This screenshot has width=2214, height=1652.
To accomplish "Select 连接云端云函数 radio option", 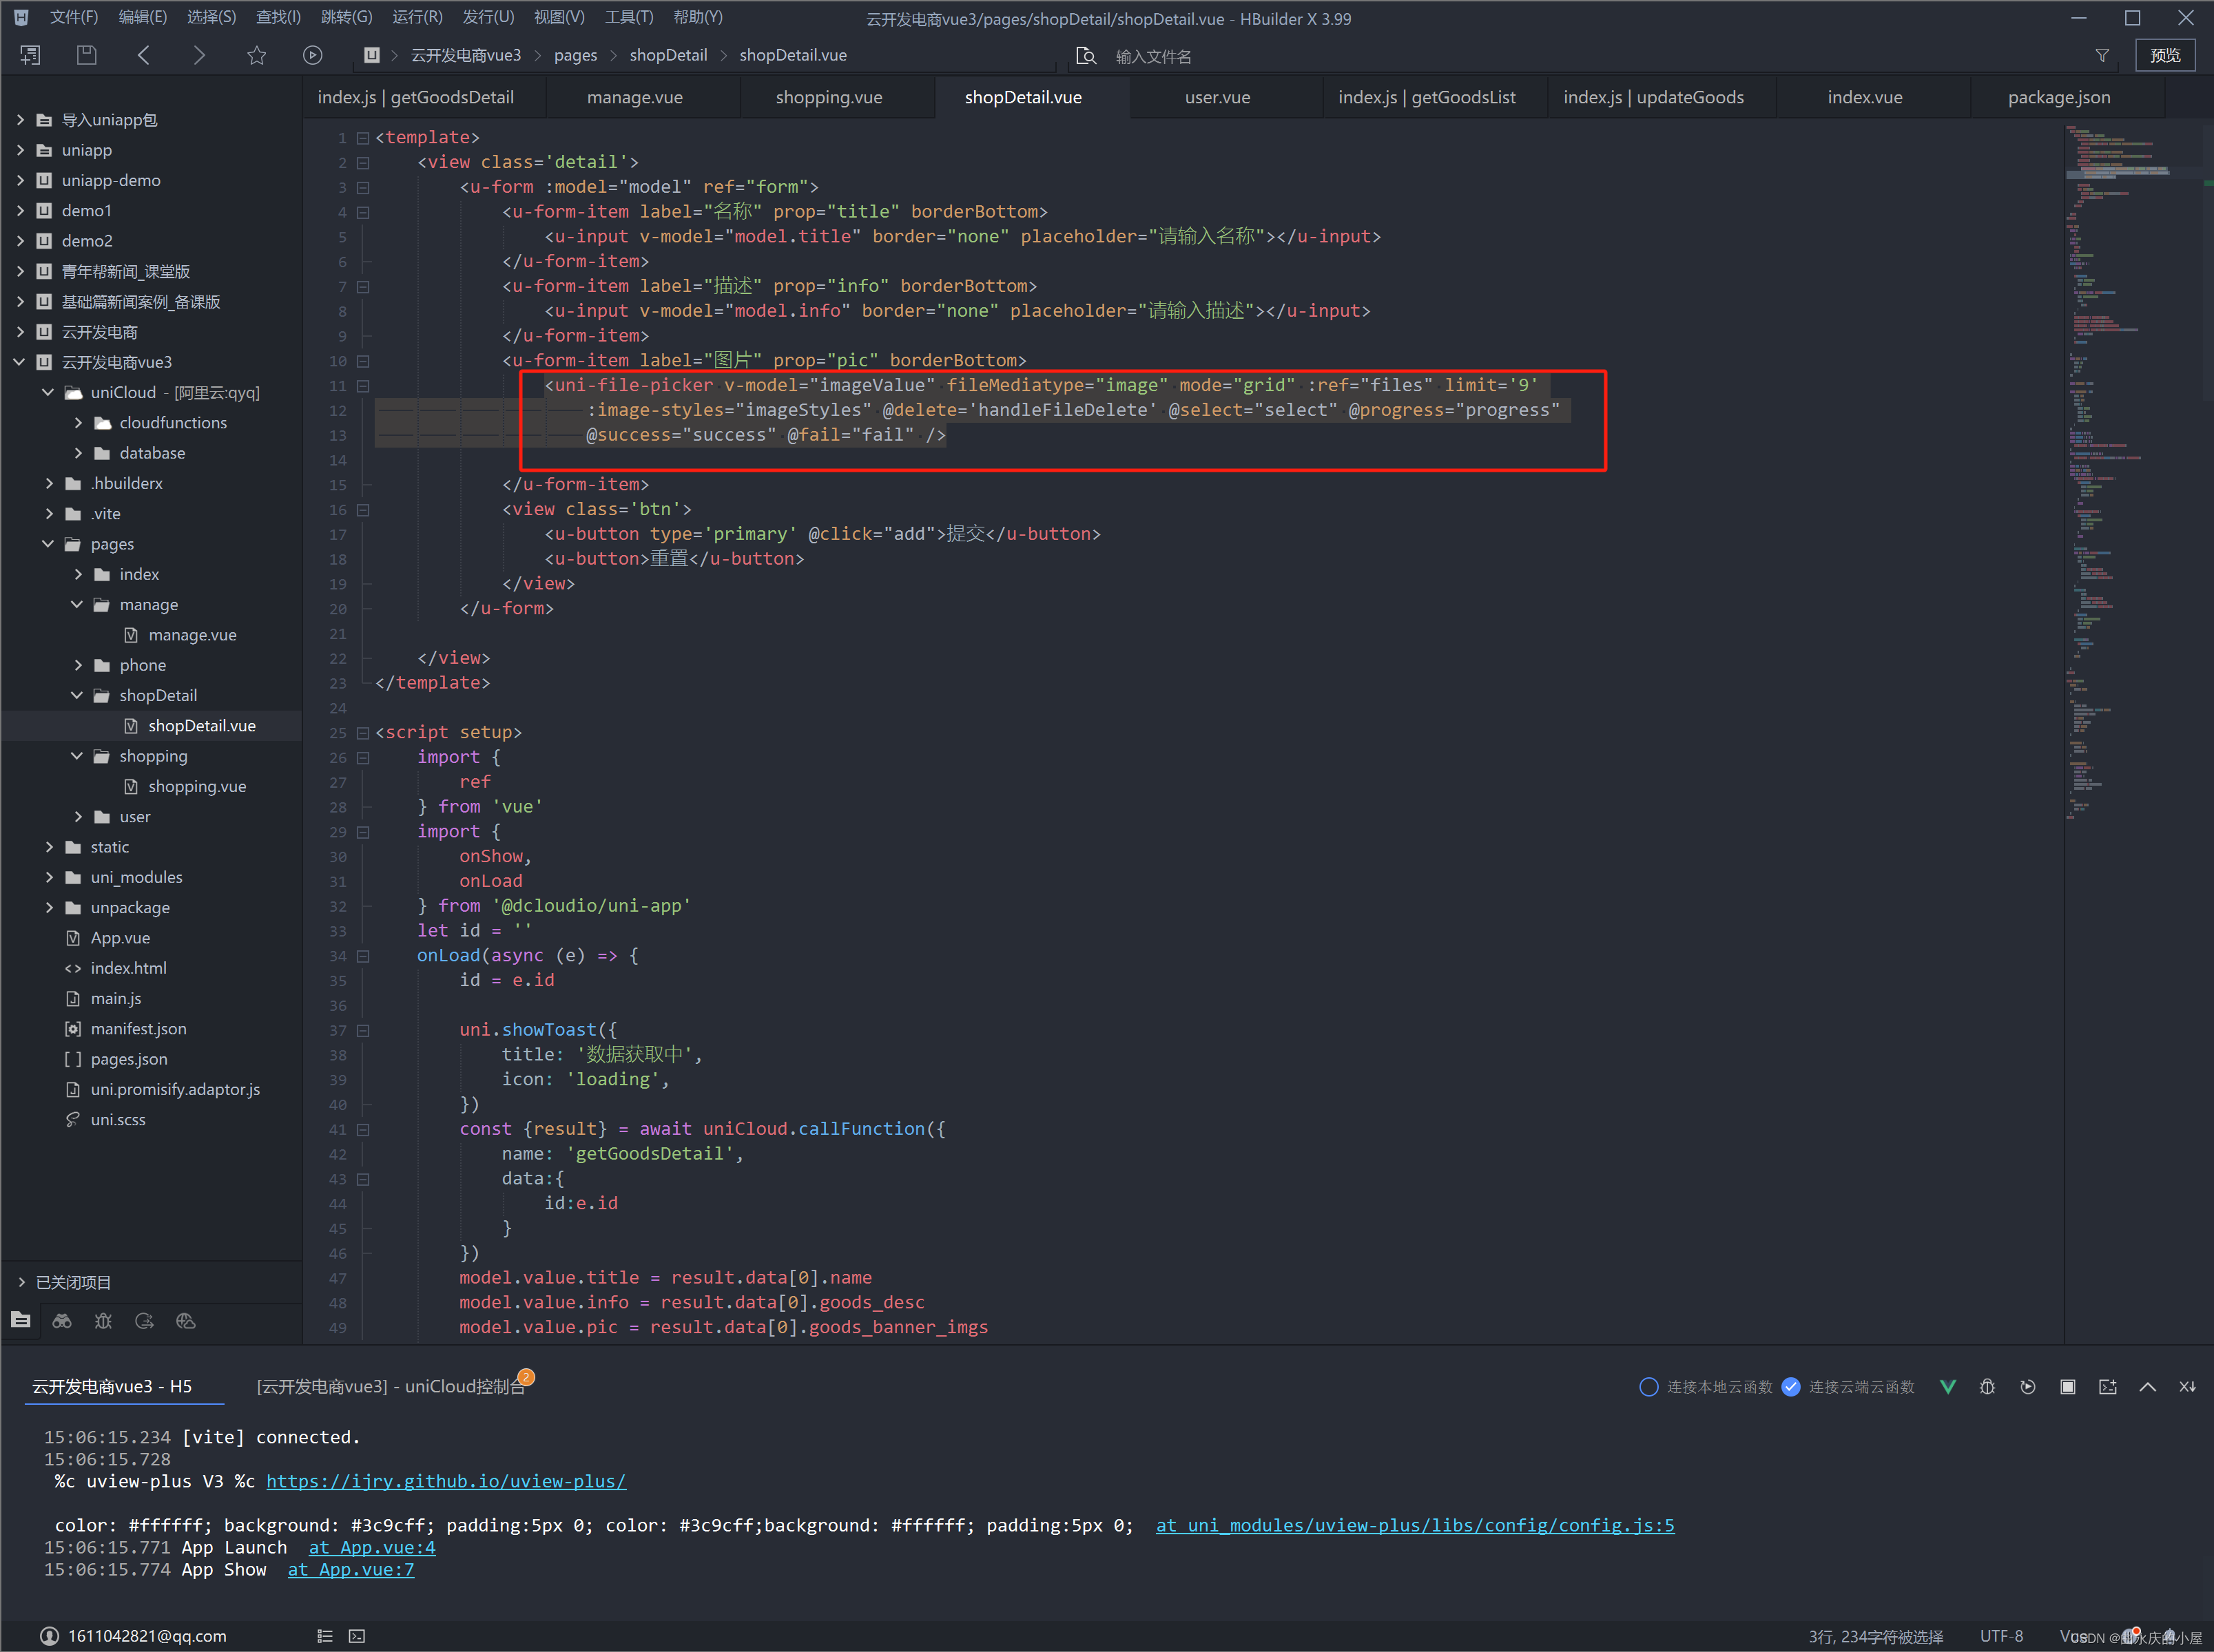I will point(1791,1386).
